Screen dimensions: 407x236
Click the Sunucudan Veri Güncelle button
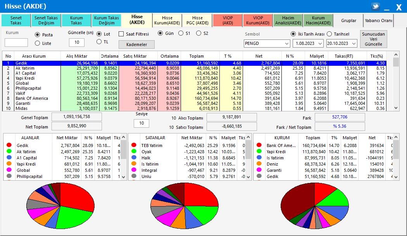(374, 39)
